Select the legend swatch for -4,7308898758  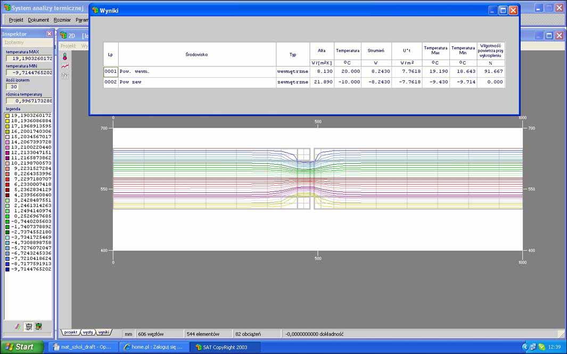[7, 243]
